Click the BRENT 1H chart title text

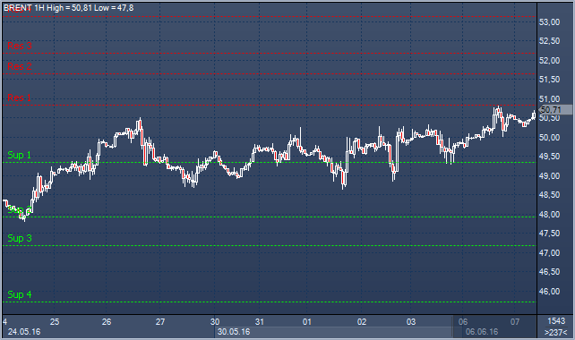[69, 8]
